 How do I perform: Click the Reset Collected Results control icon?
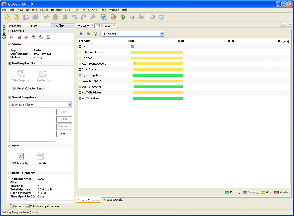[26, 37]
